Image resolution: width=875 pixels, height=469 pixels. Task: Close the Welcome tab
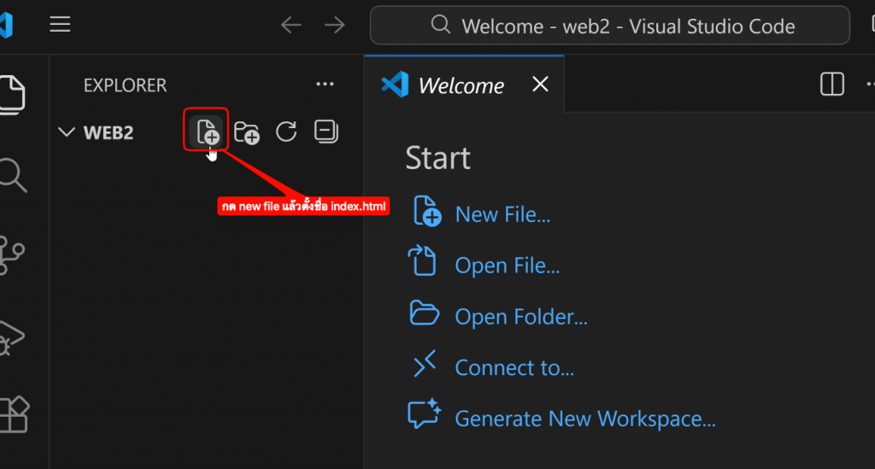point(540,85)
